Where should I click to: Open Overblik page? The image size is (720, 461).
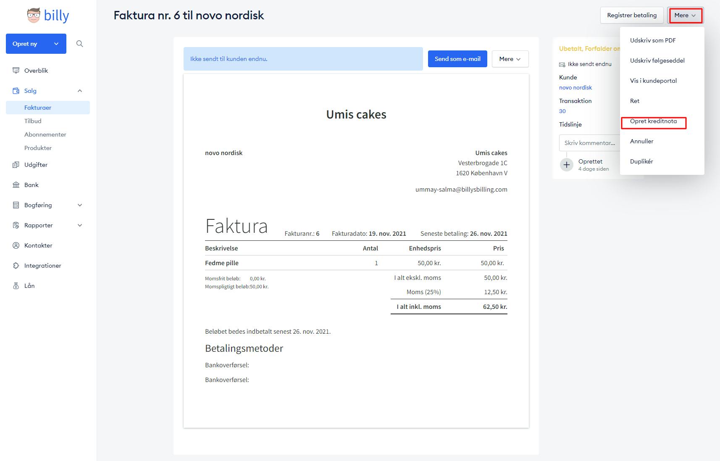tap(36, 71)
